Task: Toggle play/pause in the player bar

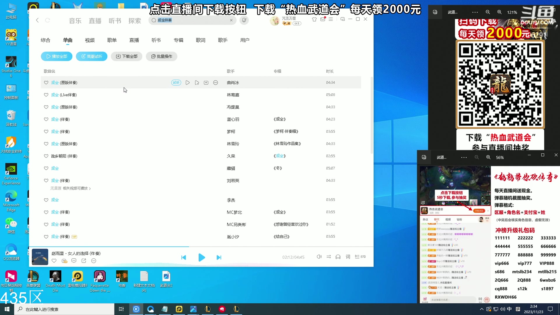Action: pos(202,257)
